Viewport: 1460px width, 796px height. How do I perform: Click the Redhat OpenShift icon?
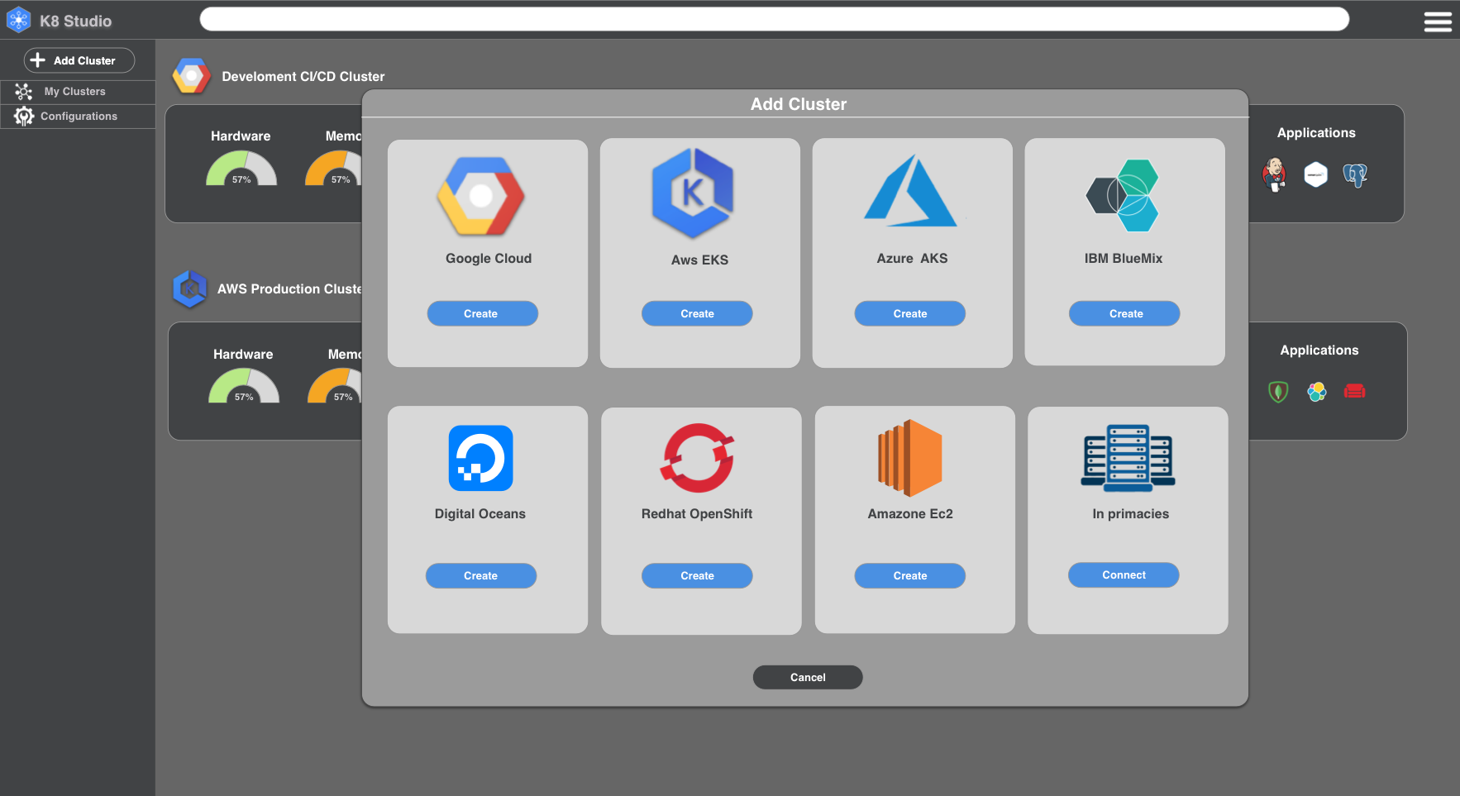[697, 458]
